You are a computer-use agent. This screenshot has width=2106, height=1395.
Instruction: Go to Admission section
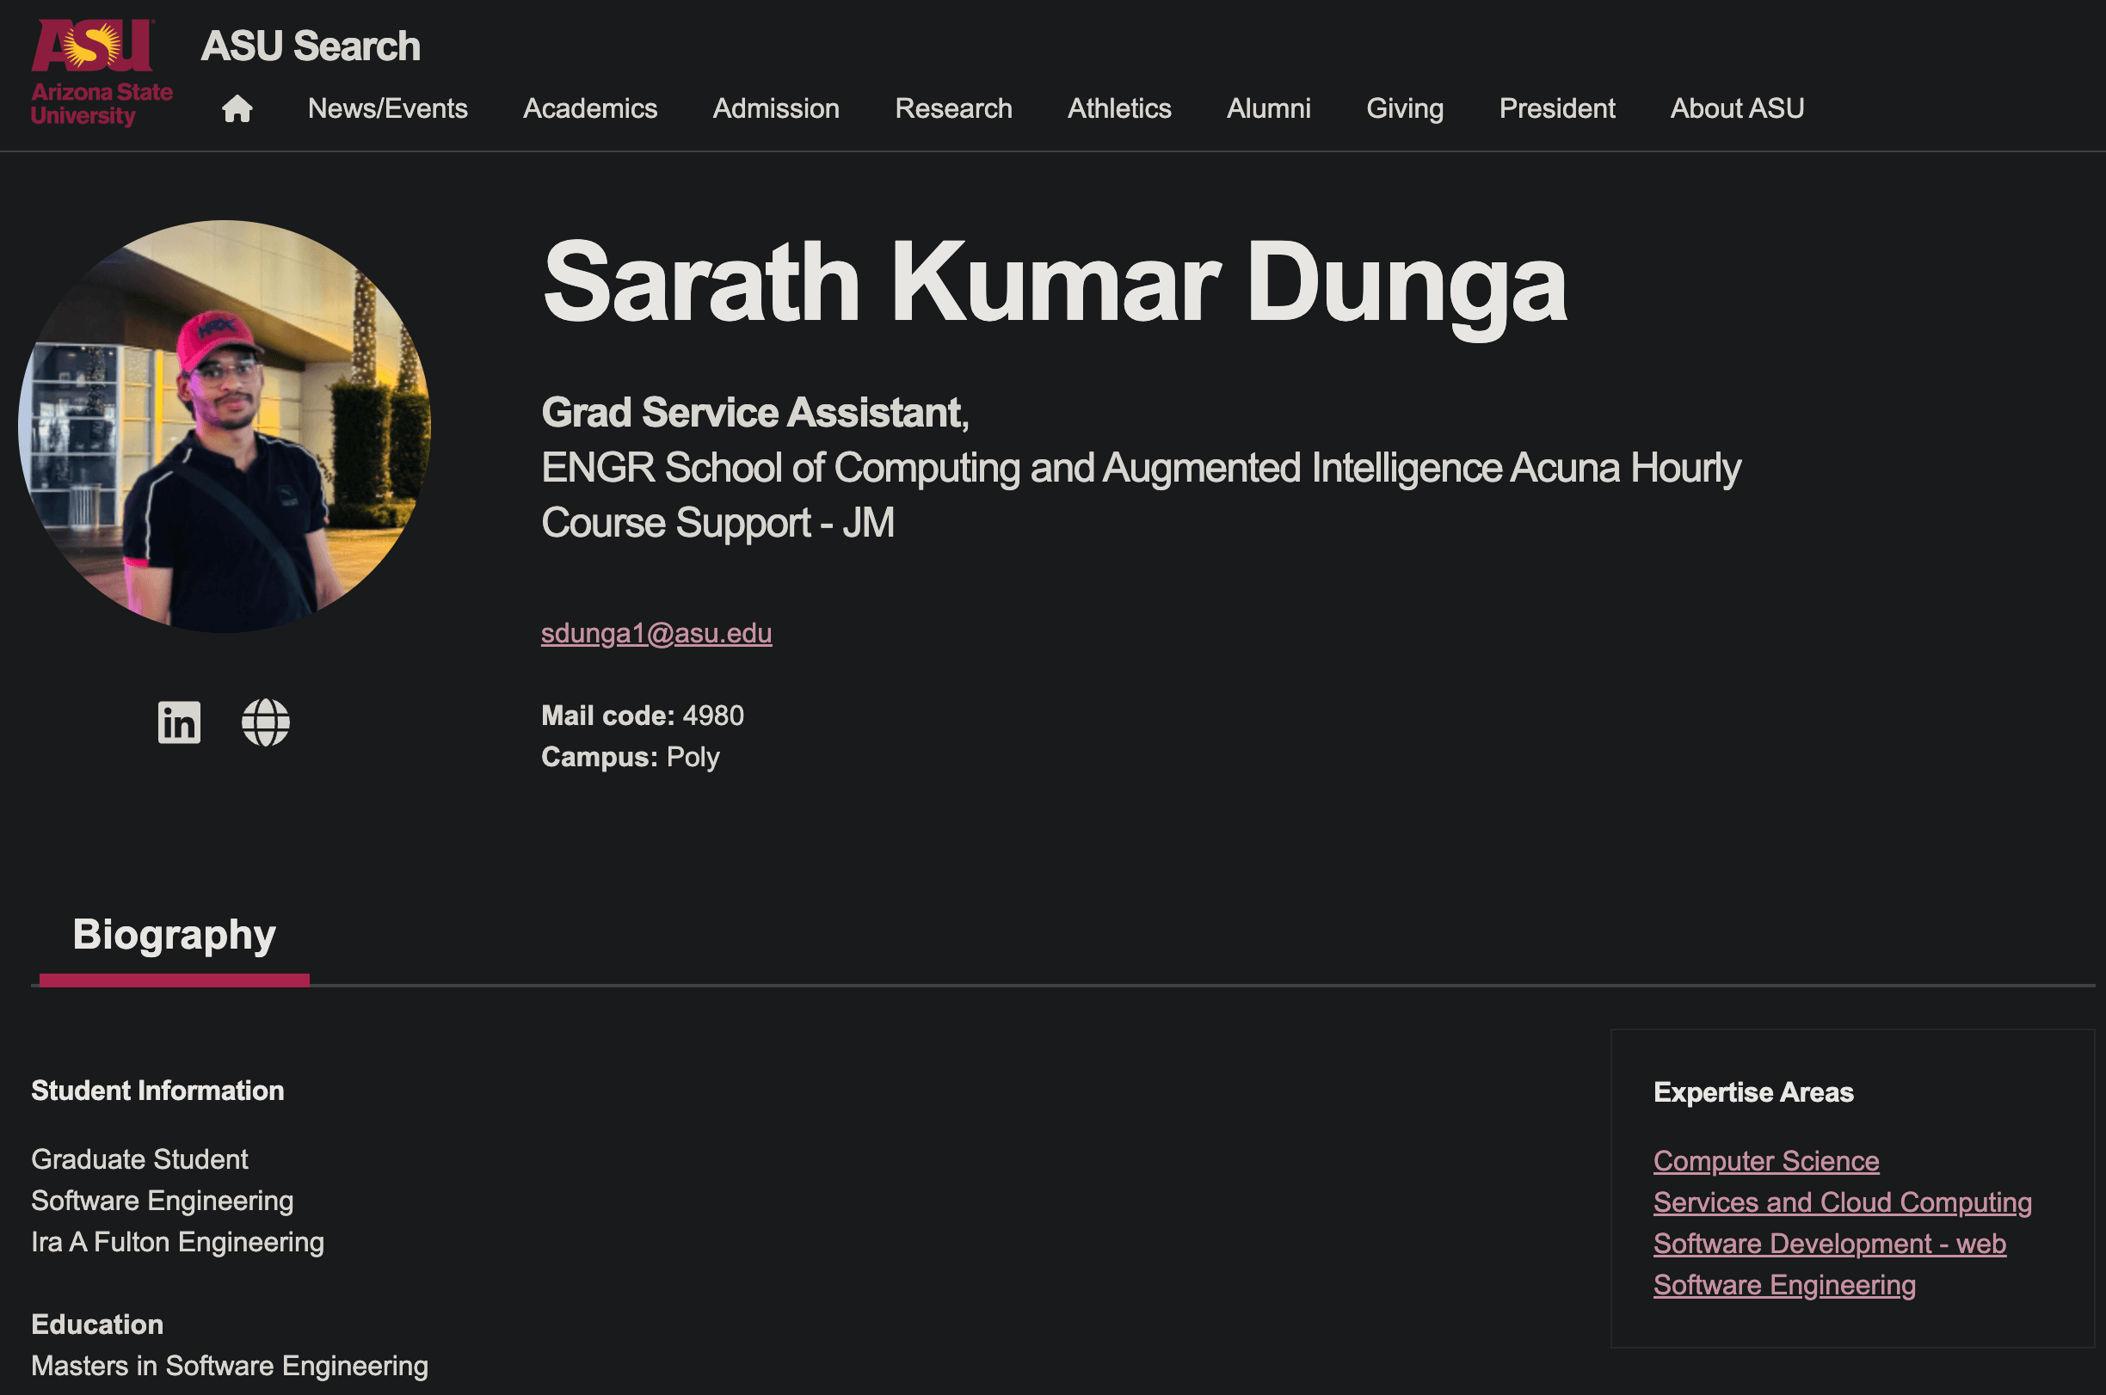point(775,108)
